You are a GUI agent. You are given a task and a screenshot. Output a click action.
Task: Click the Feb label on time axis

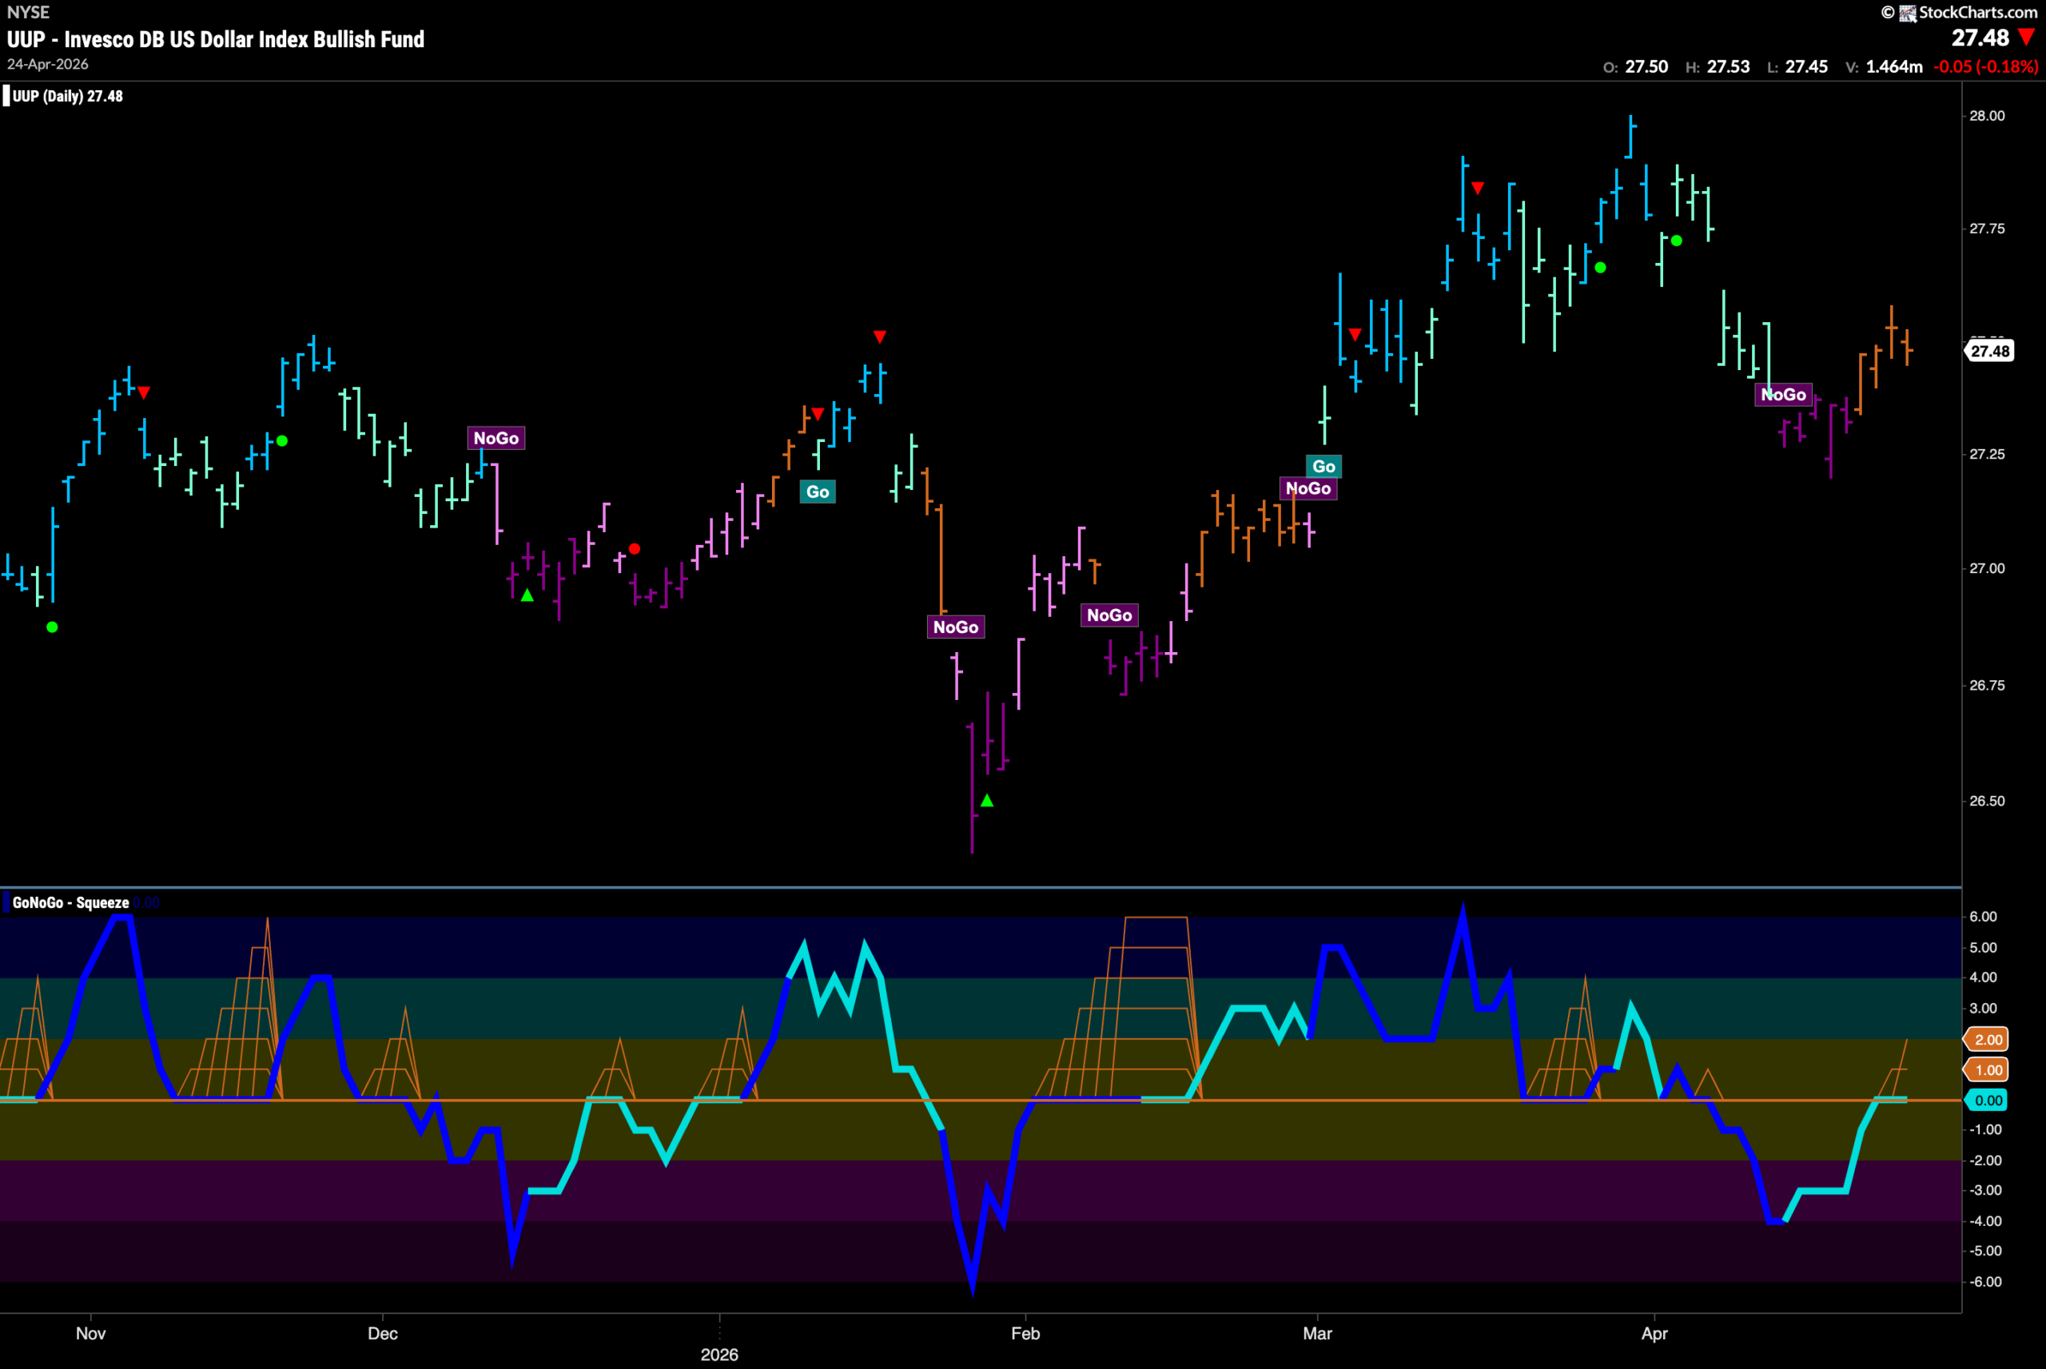pos(1025,1333)
